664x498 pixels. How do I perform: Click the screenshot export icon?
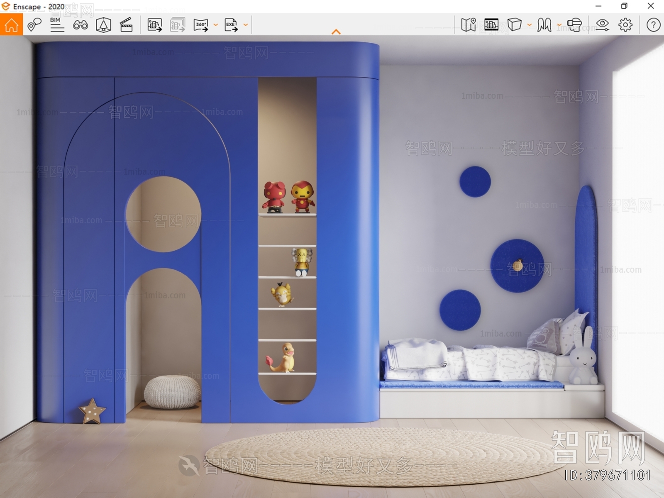coord(155,25)
